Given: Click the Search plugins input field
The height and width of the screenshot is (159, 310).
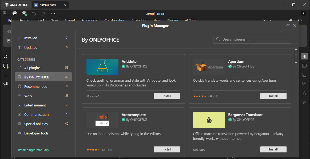Looking at the screenshot, I should (252, 39).
